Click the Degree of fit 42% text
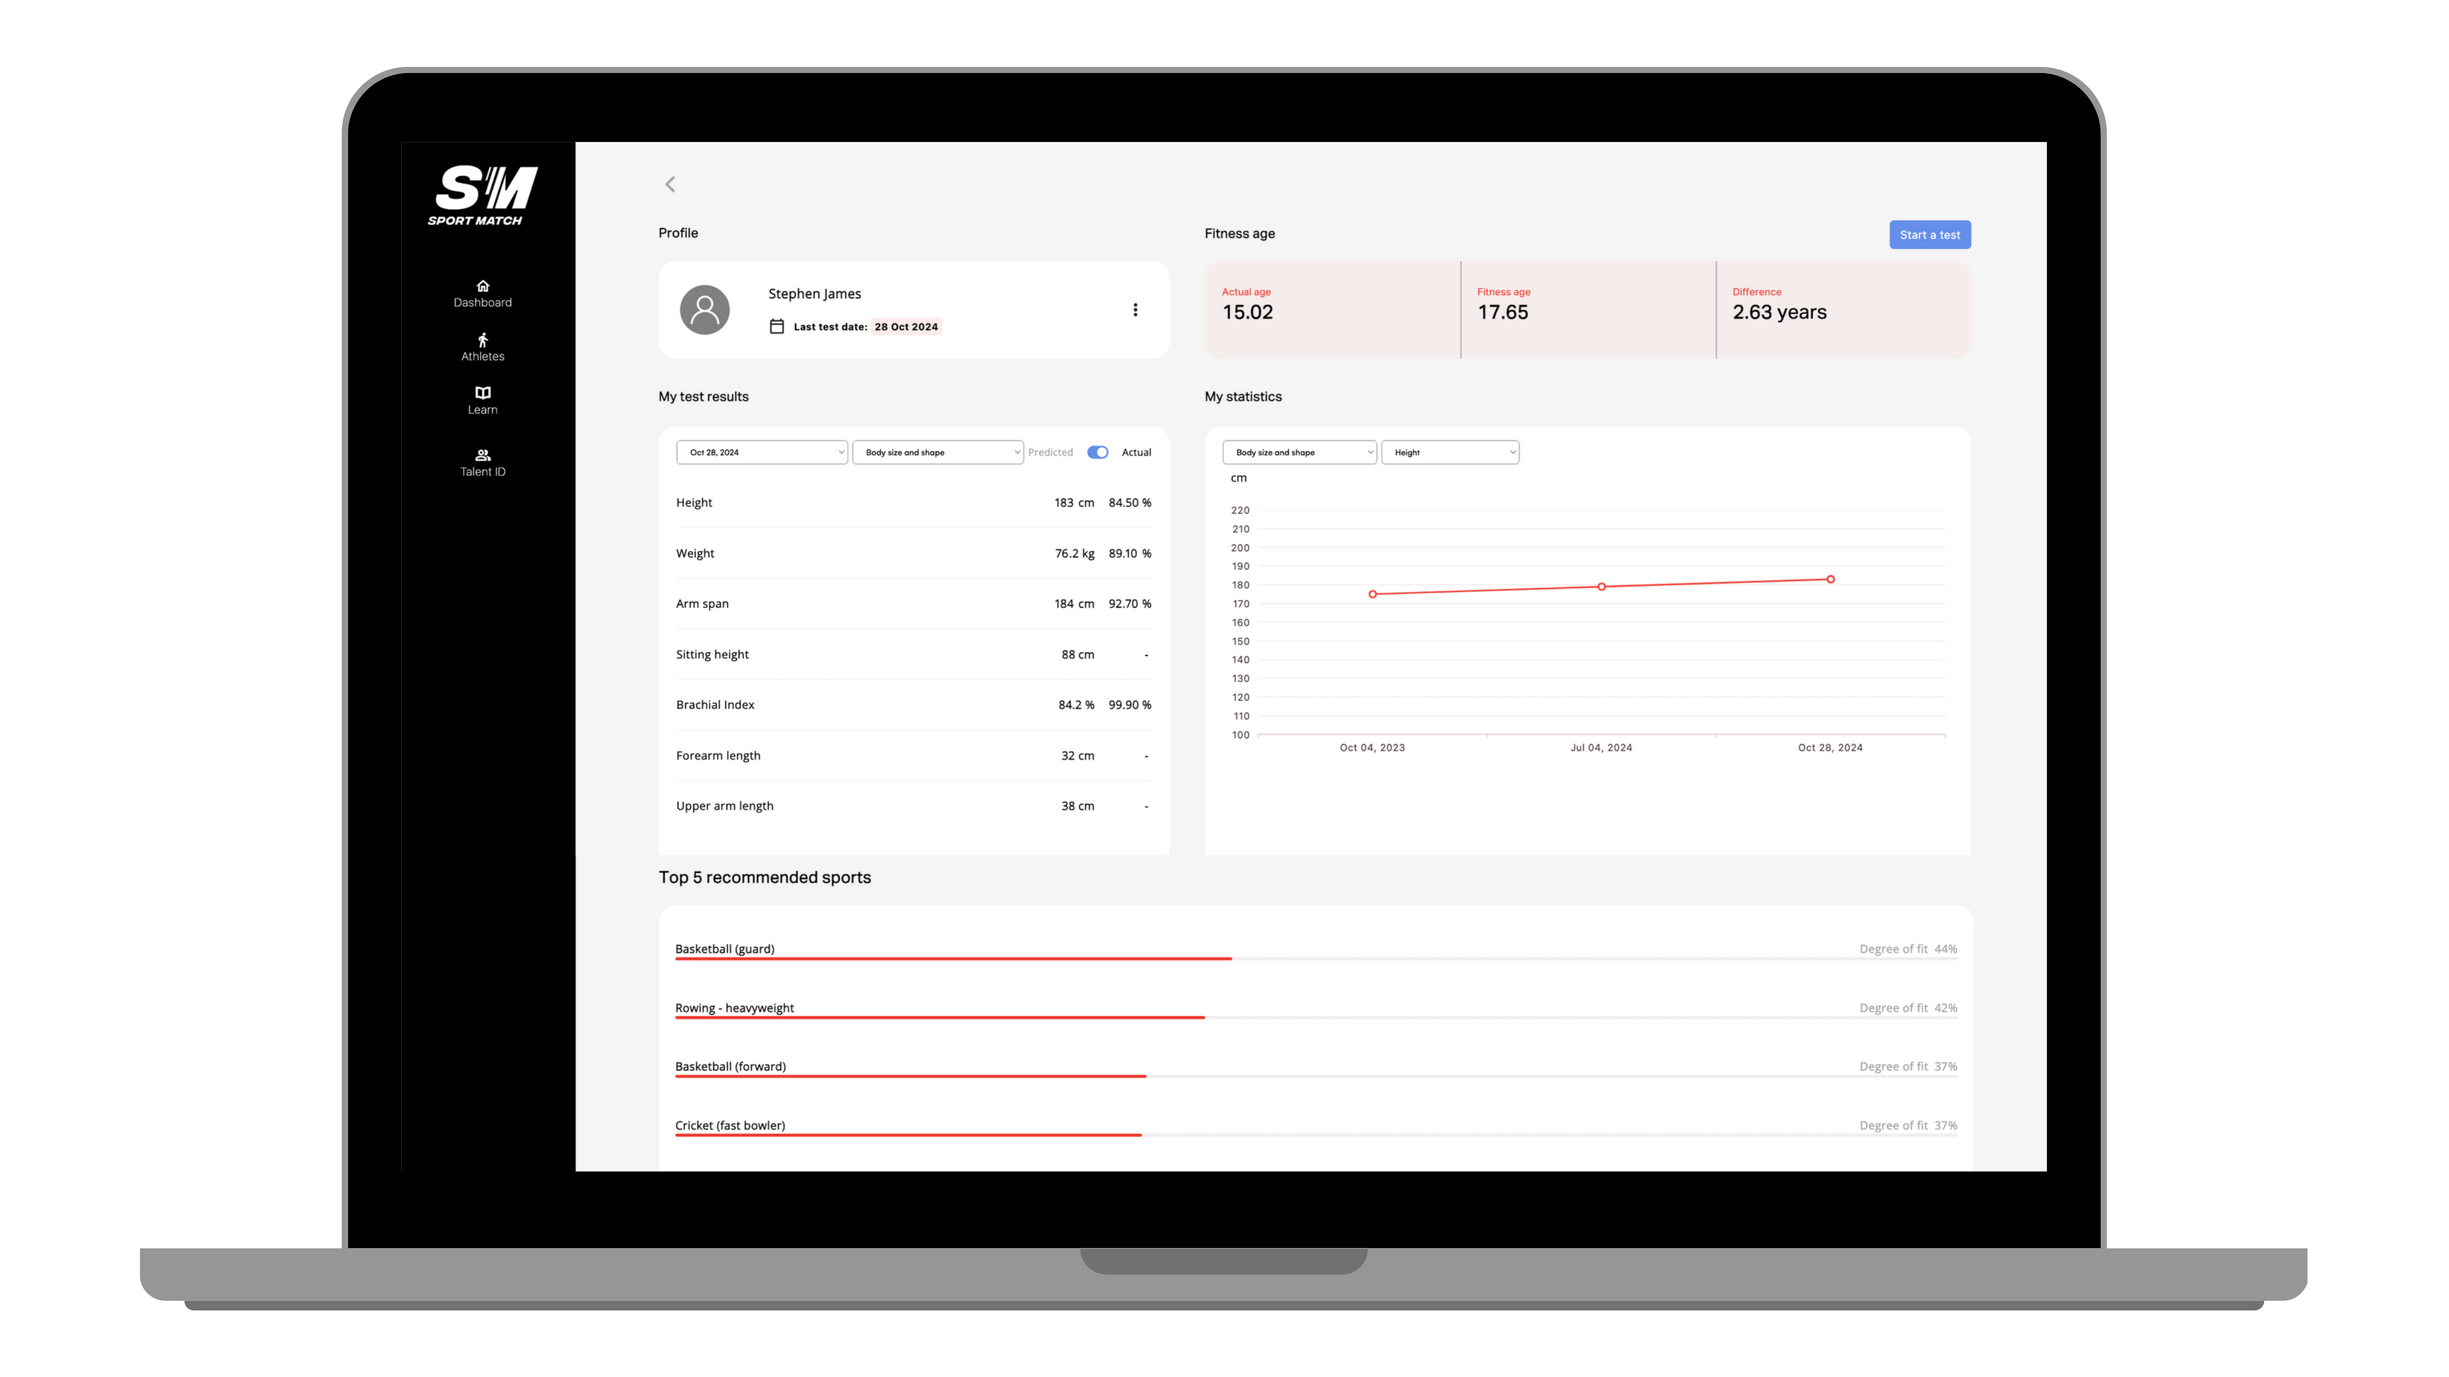 point(1908,1007)
